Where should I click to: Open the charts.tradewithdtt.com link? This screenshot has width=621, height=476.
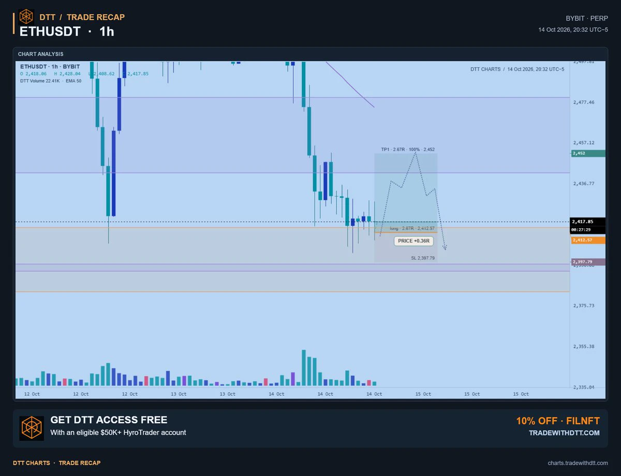pyautogui.click(x=578, y=463)
